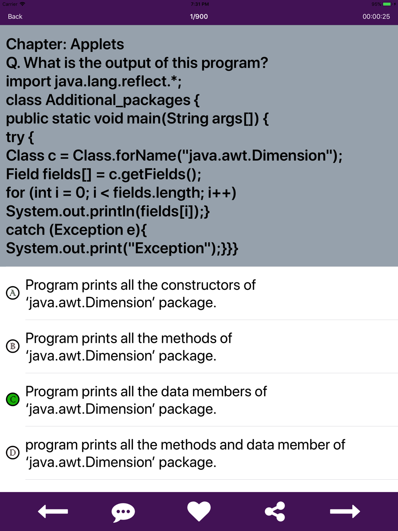Screen dimensions: 398x531
Task: Go to next question with right arrow
Action: click(345, 511)
